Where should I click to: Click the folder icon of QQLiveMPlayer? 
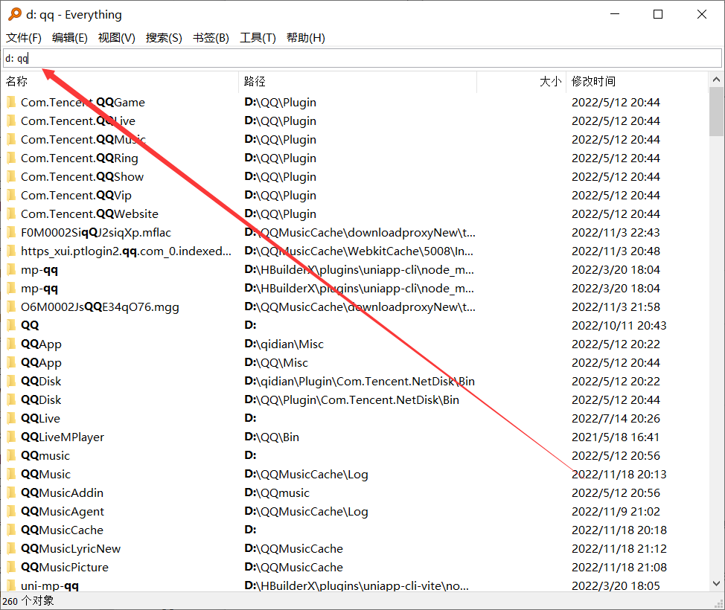coord(12,437)
